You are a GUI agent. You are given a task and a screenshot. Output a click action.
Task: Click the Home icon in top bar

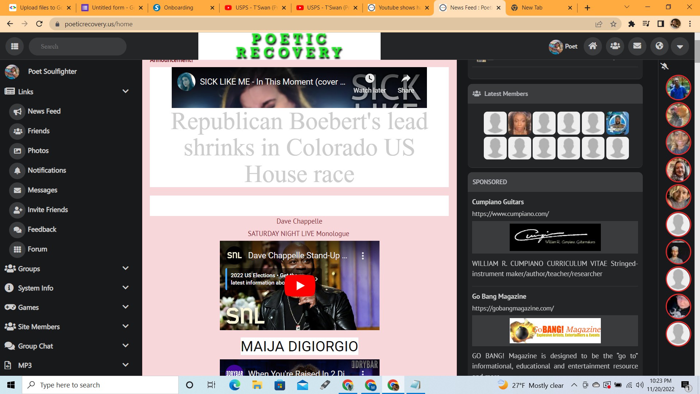(593, 46)
